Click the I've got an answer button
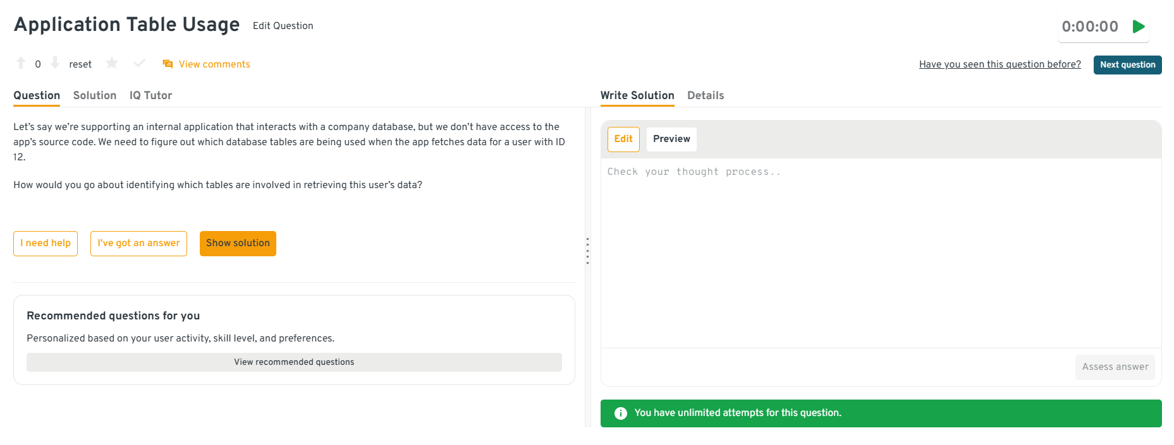This screenshot has height=445, width=1174. 138,244
